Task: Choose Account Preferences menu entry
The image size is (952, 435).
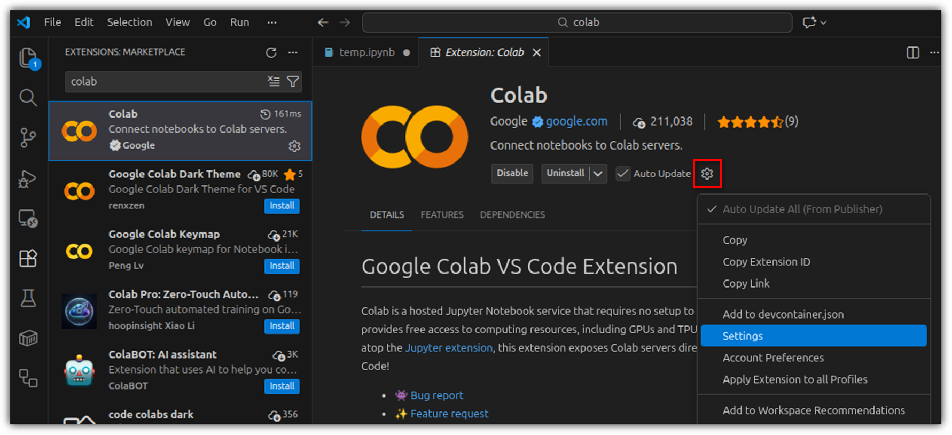Action: pyautogui.click(x=814, y=358)
